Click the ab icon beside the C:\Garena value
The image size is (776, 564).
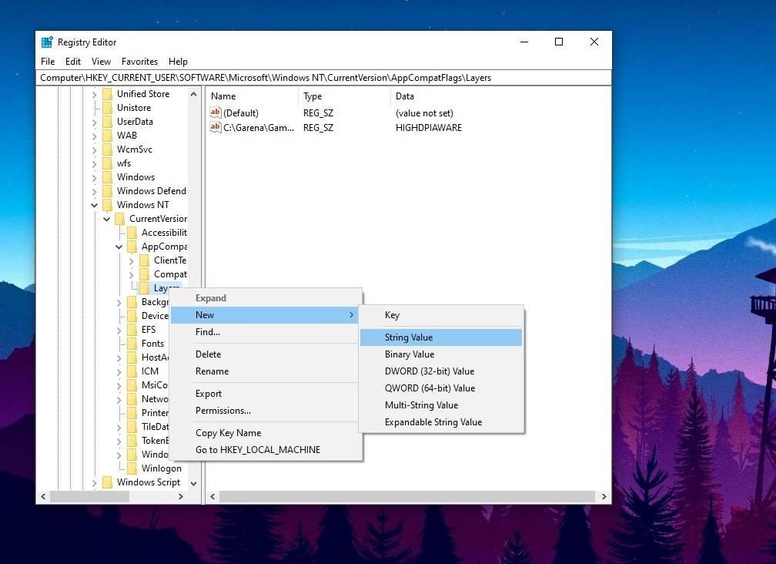point(216,128)
